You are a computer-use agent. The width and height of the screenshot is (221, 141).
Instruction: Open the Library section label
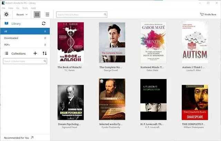(x=16, y=24)
